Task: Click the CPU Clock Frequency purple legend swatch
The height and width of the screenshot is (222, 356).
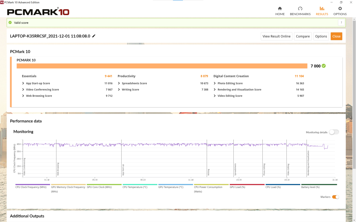Action: (x=33, y=185)
